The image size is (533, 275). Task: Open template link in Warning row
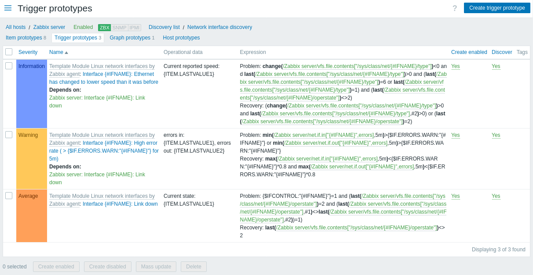(102, 139)
